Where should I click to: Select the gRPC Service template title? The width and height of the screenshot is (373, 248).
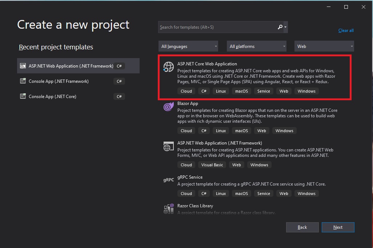(x=190, y=177)
